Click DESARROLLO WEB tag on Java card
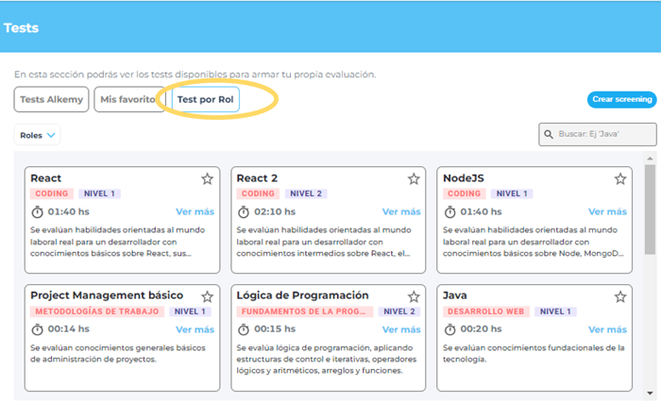The width and height of the screenshot is (661, 403). point(485,311)
